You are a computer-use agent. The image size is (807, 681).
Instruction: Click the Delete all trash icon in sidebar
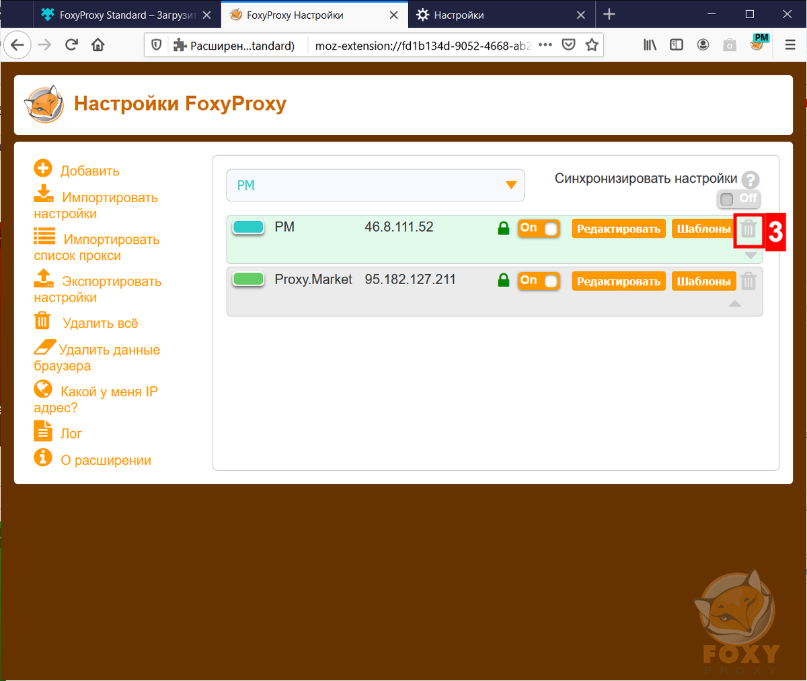(x=42, y=320)
